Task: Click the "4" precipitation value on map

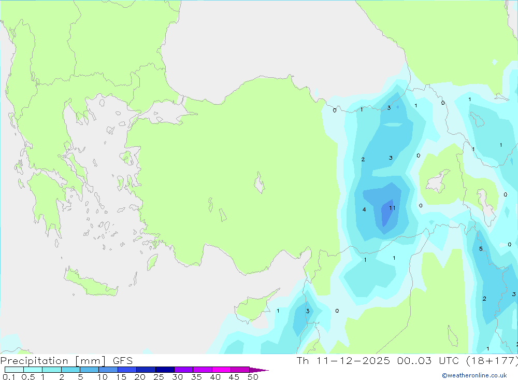Action: click(364, 209)
